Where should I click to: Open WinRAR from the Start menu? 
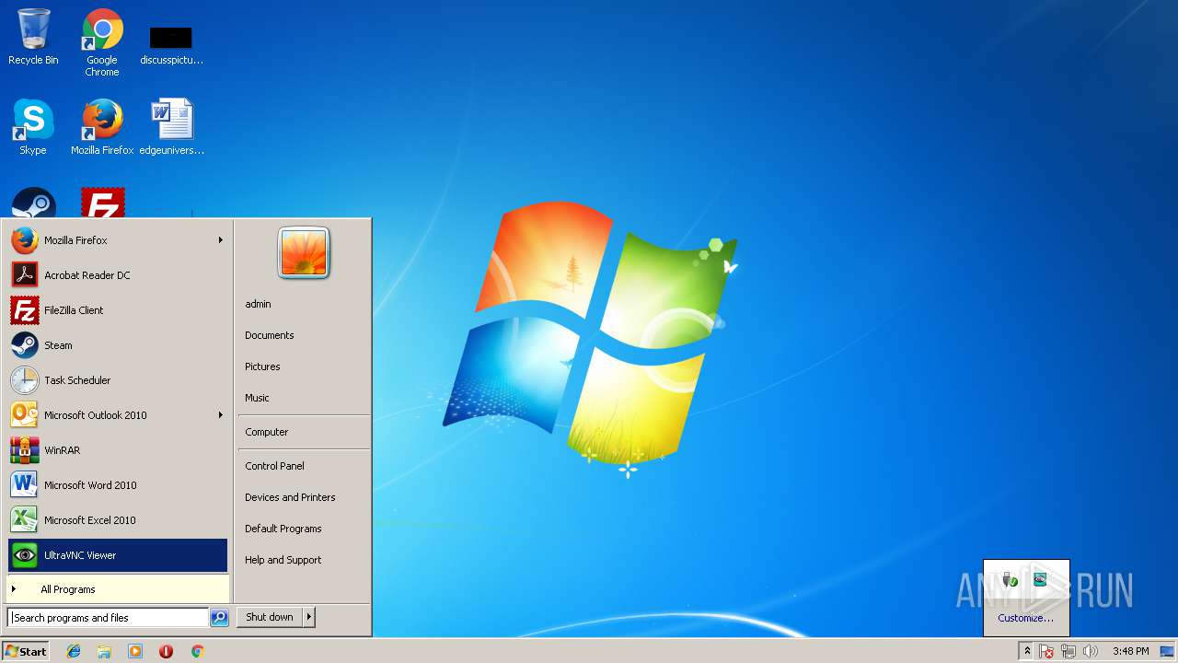click(118, 450)
